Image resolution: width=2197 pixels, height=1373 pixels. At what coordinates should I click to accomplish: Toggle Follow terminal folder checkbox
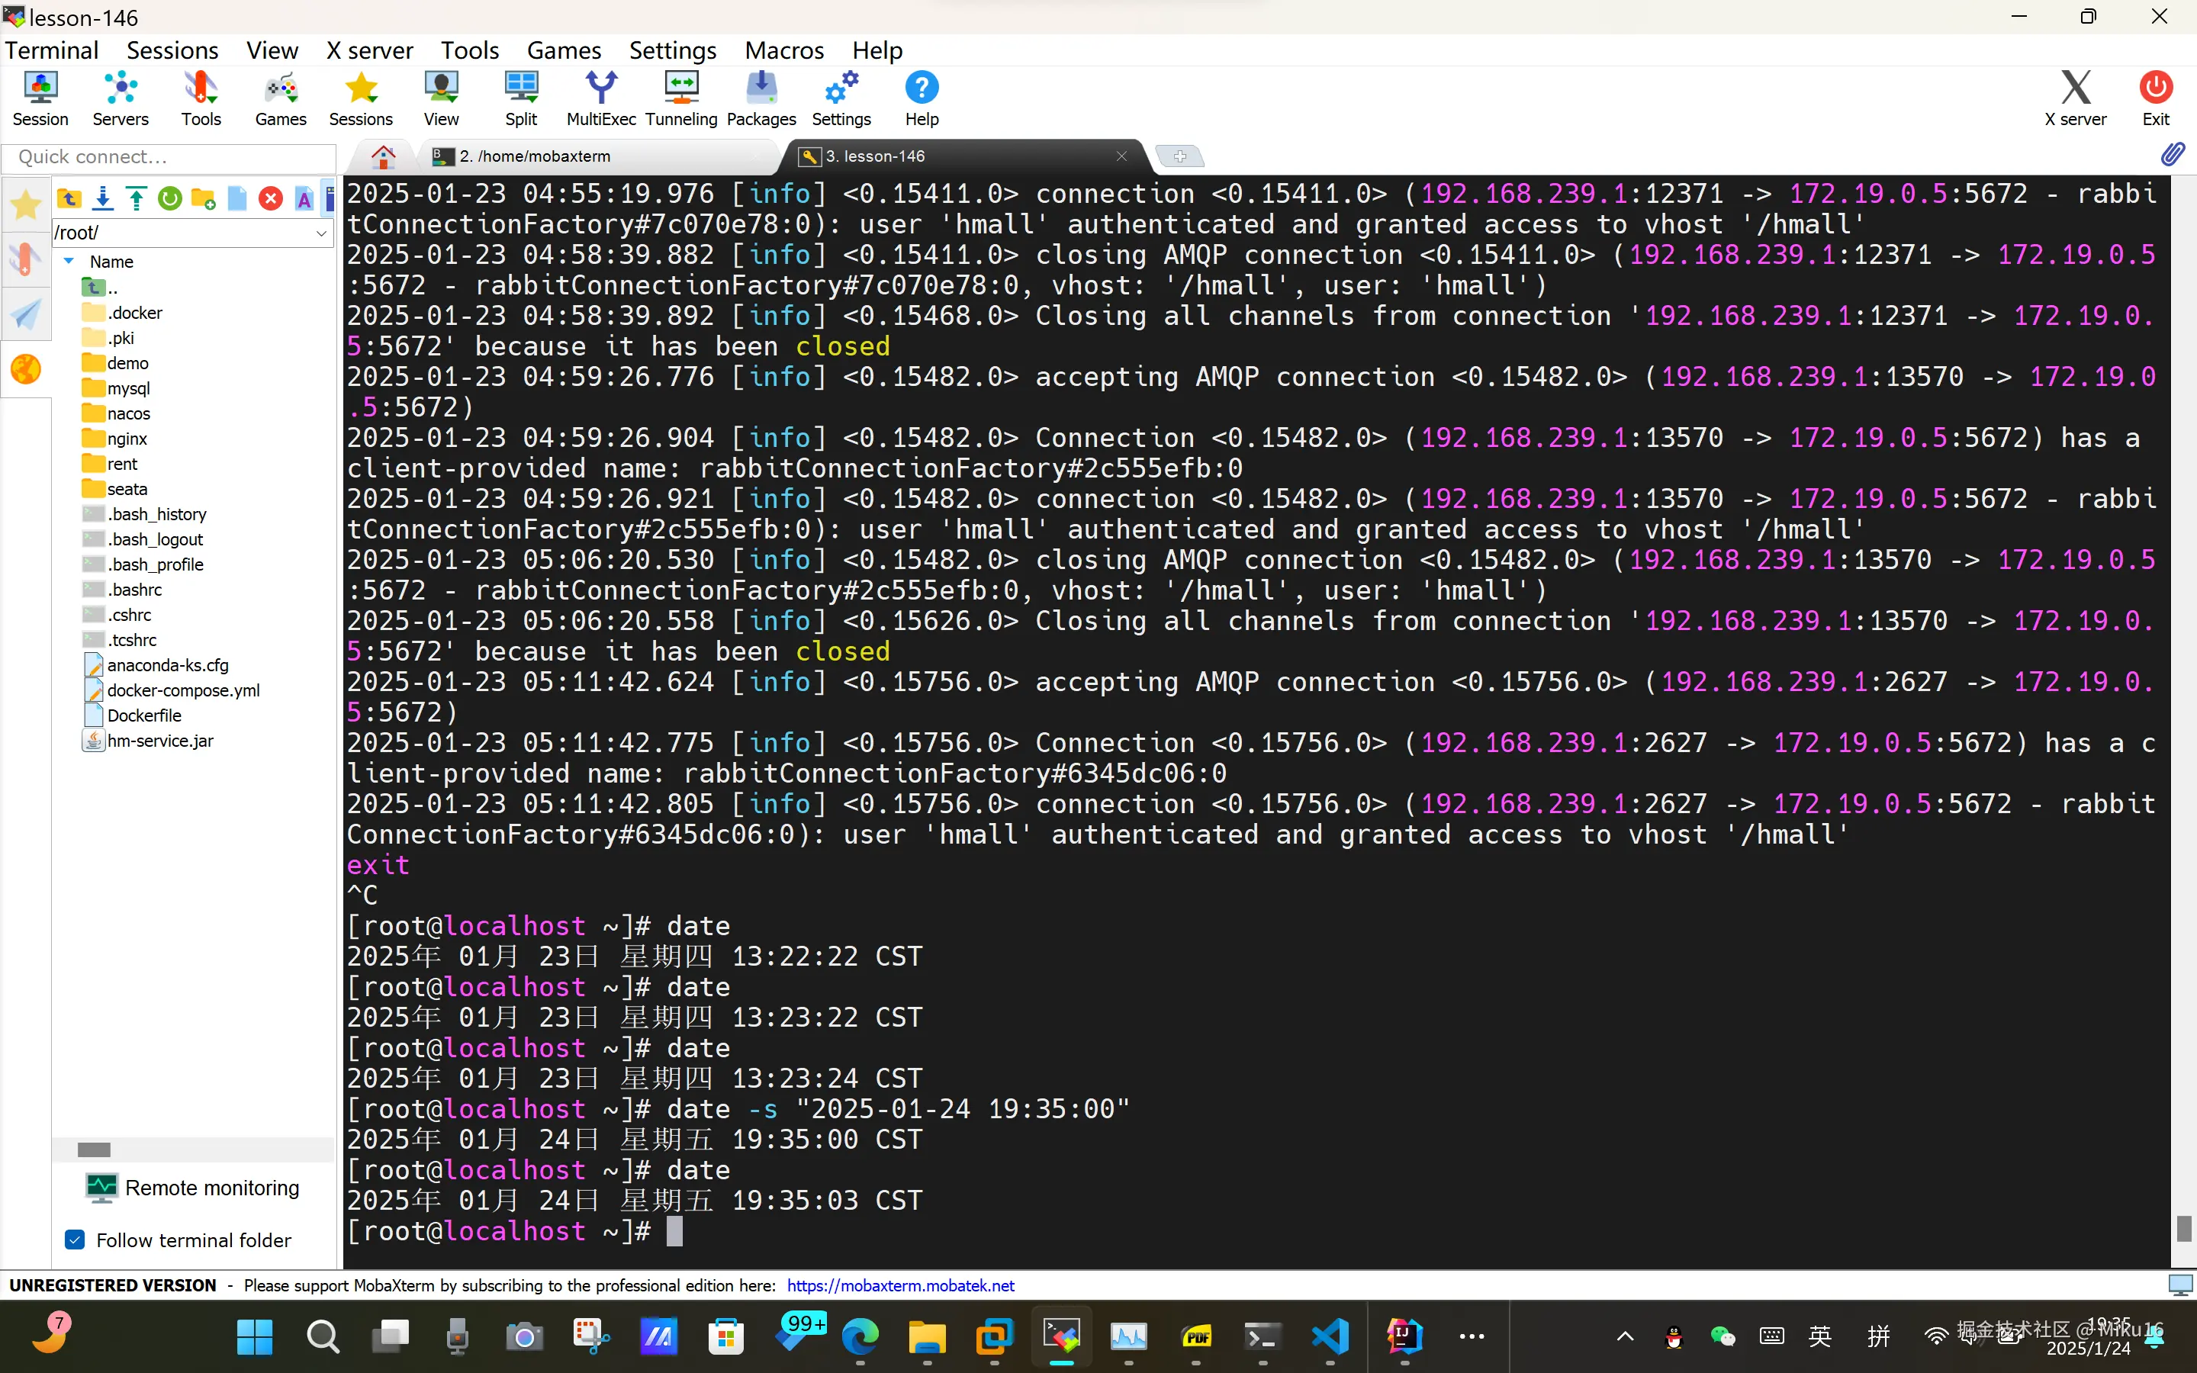point(76,1240)
